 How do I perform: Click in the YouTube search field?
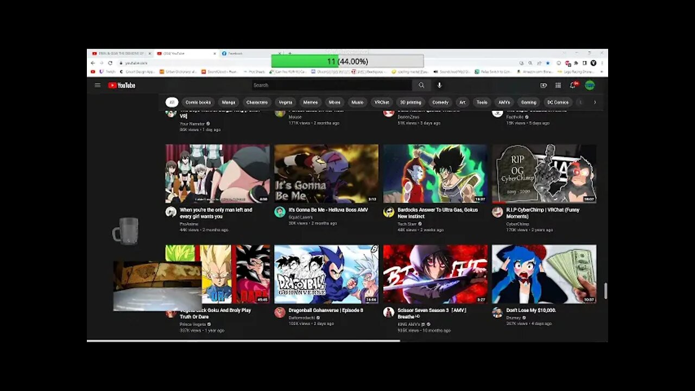click(x=331, y=85)
